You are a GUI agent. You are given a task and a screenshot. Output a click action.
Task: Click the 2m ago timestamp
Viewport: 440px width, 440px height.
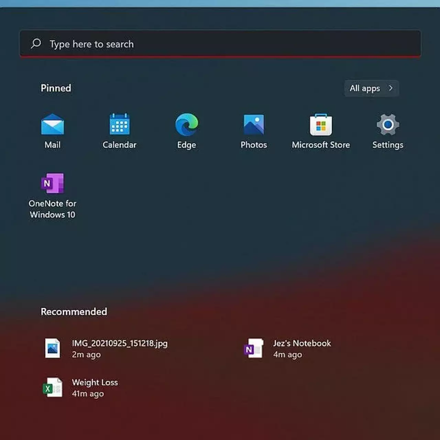[x=86, y=354]
